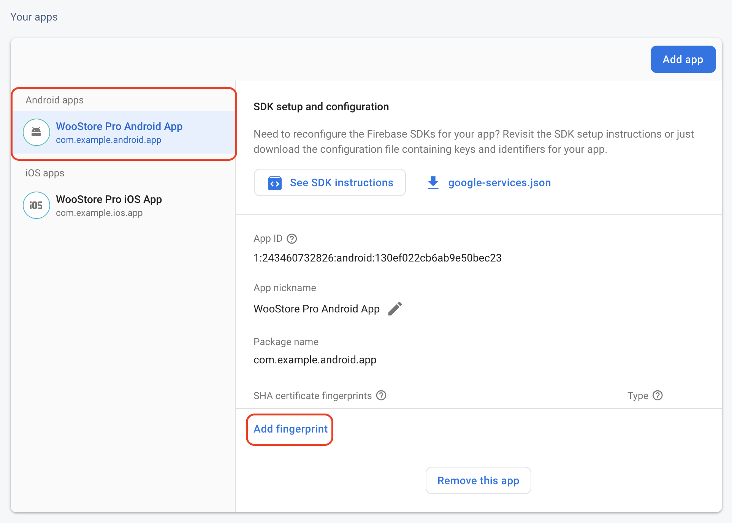Click the iOS icon next to WooStore Pro iOS App

[36, 205]
